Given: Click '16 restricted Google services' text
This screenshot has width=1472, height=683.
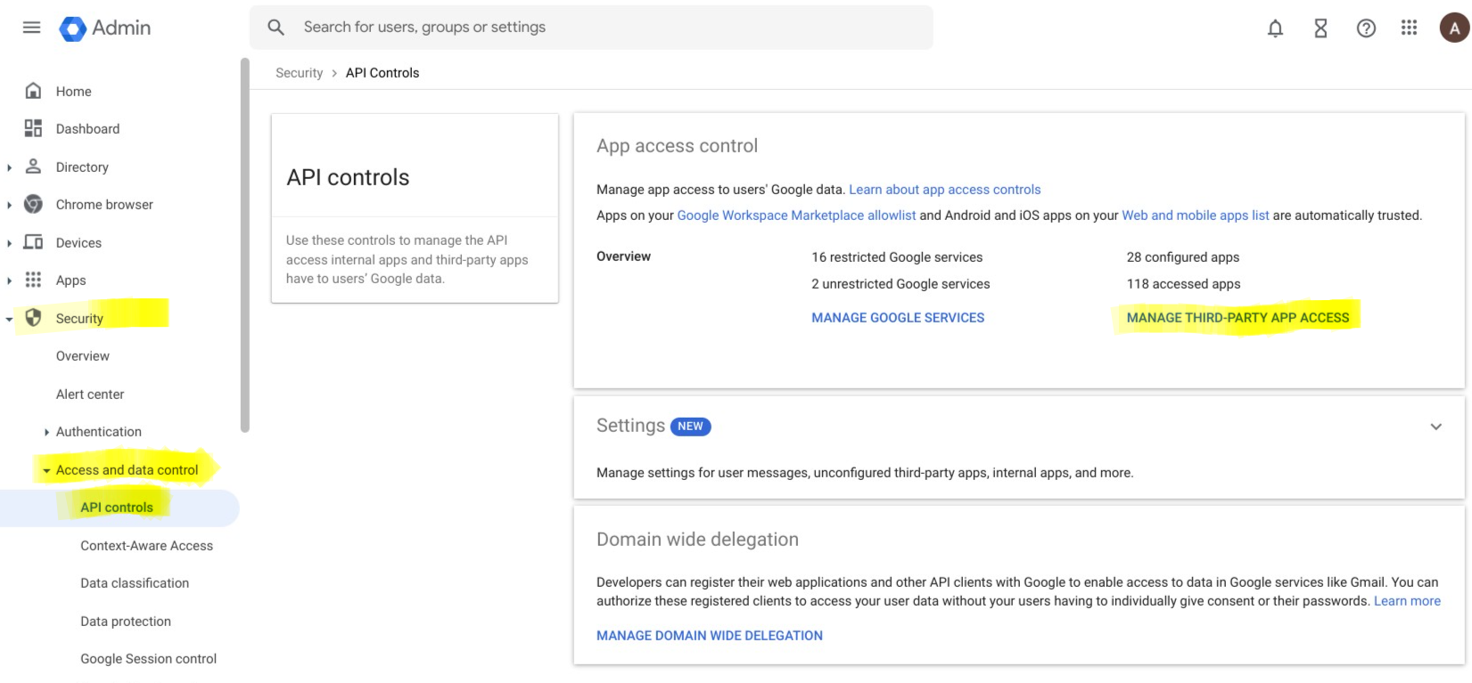Looking at the screenshot, I should [897, 257].
